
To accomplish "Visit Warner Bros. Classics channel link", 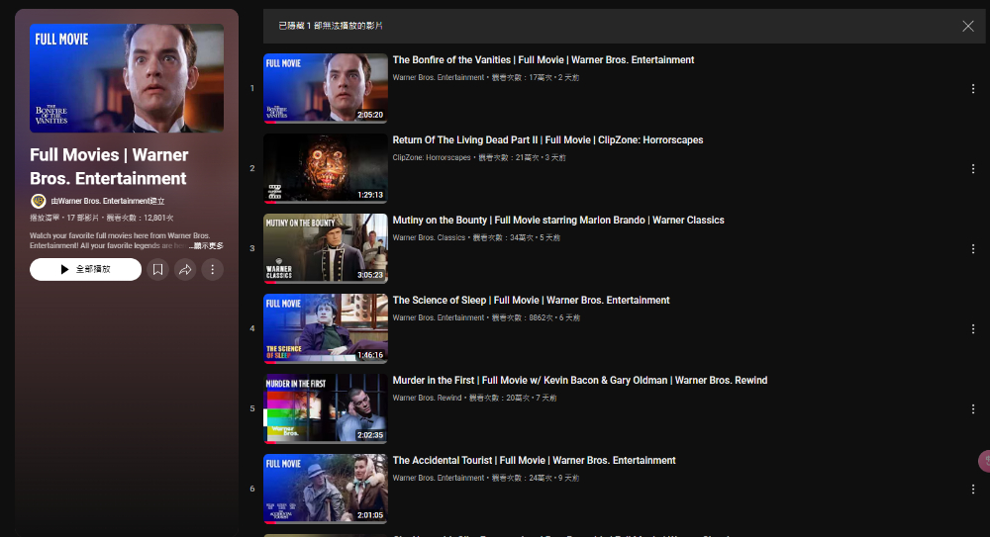I will coord(429,238).
